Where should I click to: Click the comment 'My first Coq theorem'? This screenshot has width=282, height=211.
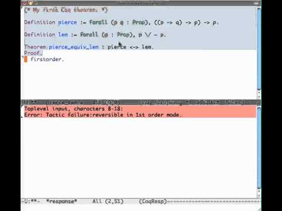point(65,10)
